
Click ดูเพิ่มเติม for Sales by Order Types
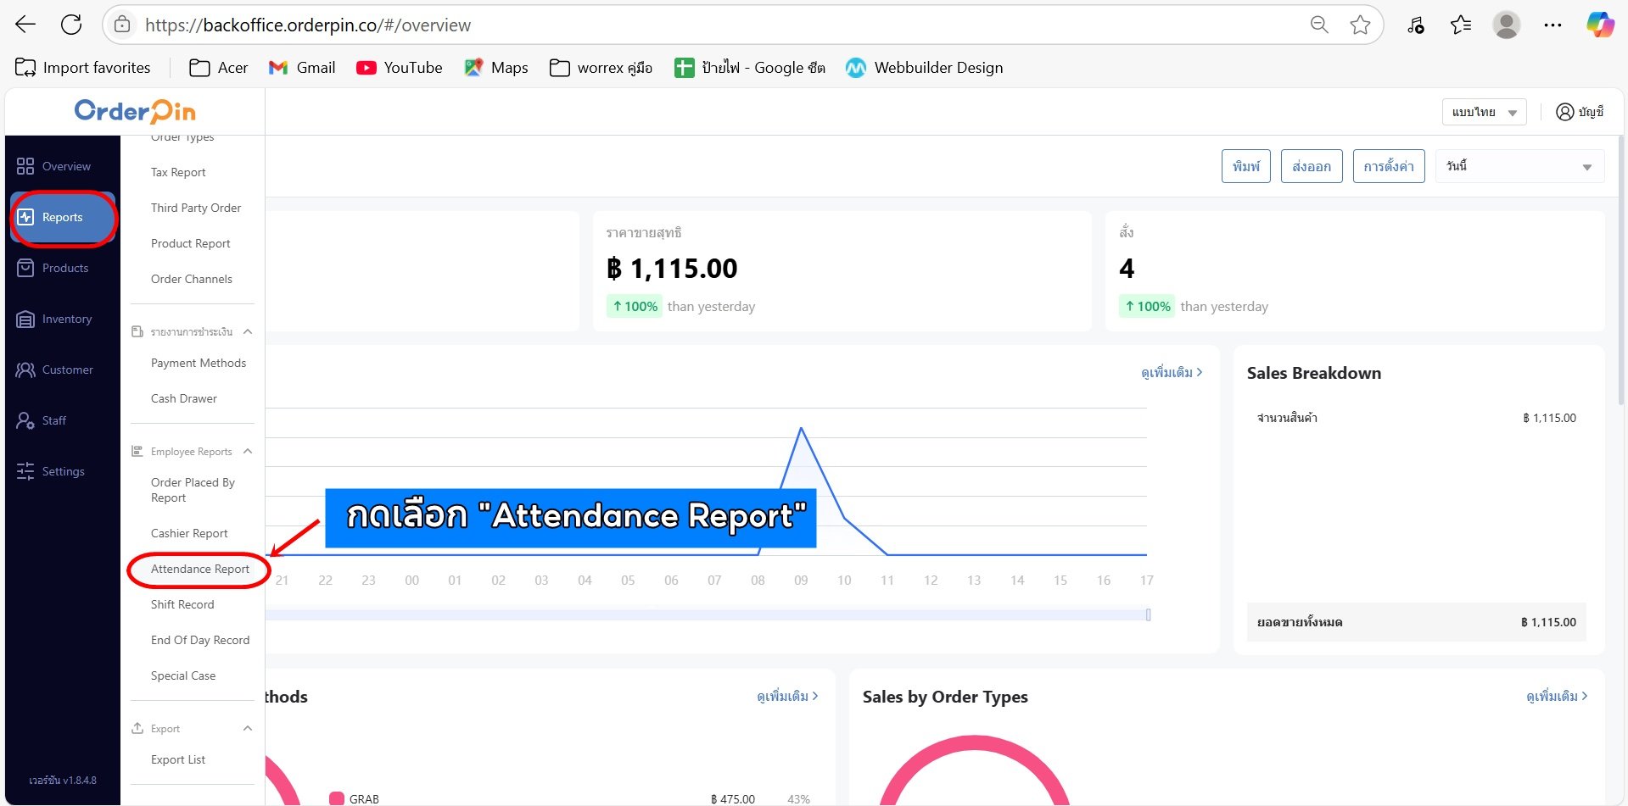pyautogui.click(x=1557, y=696)
